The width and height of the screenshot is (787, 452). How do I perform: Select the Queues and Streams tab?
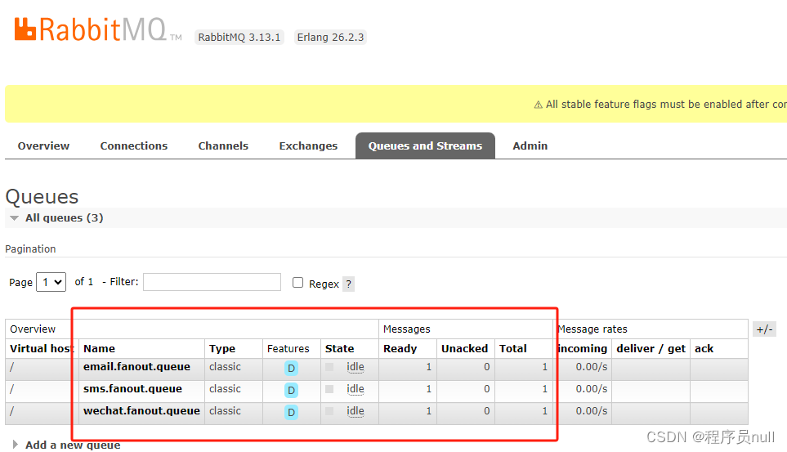click(x=425, y=145)
